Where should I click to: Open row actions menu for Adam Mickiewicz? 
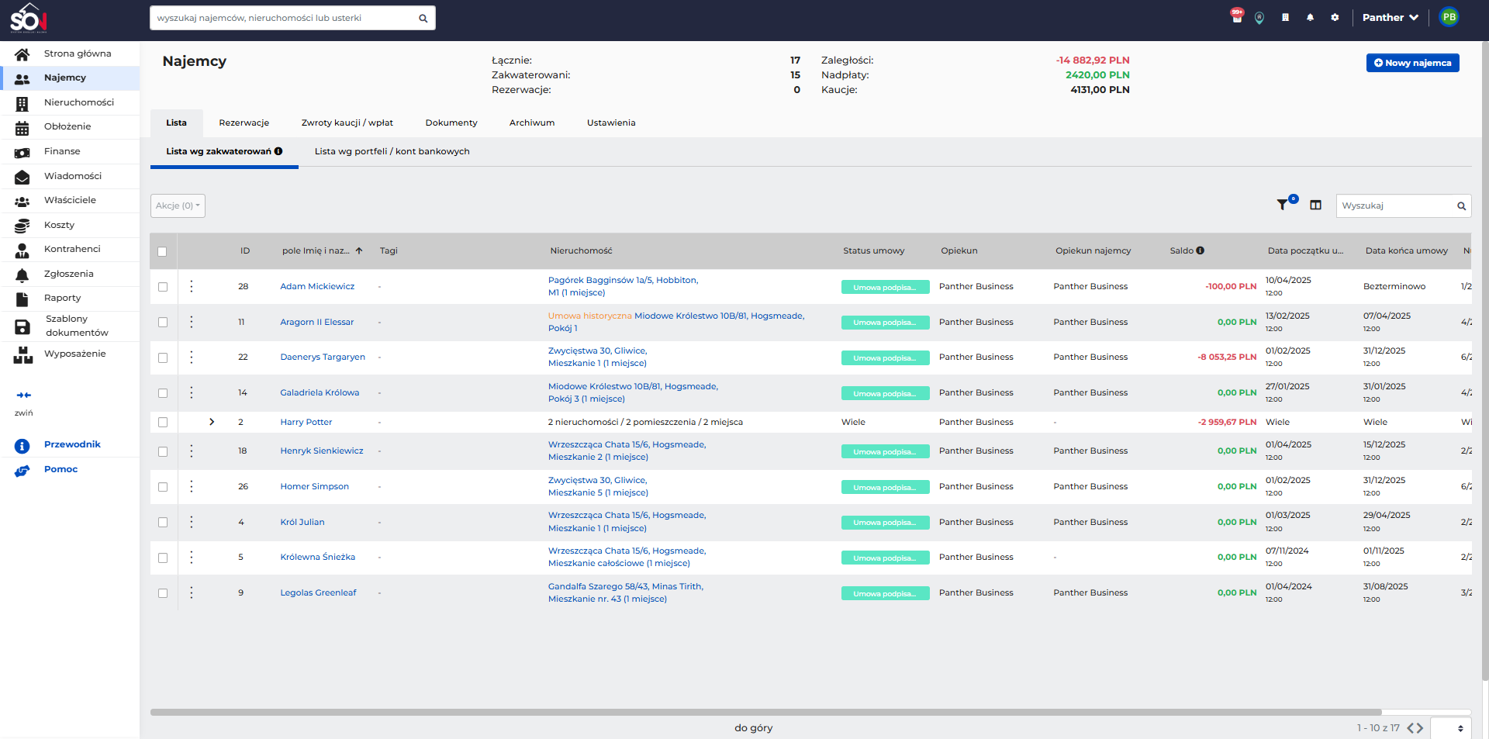point(192,286)
